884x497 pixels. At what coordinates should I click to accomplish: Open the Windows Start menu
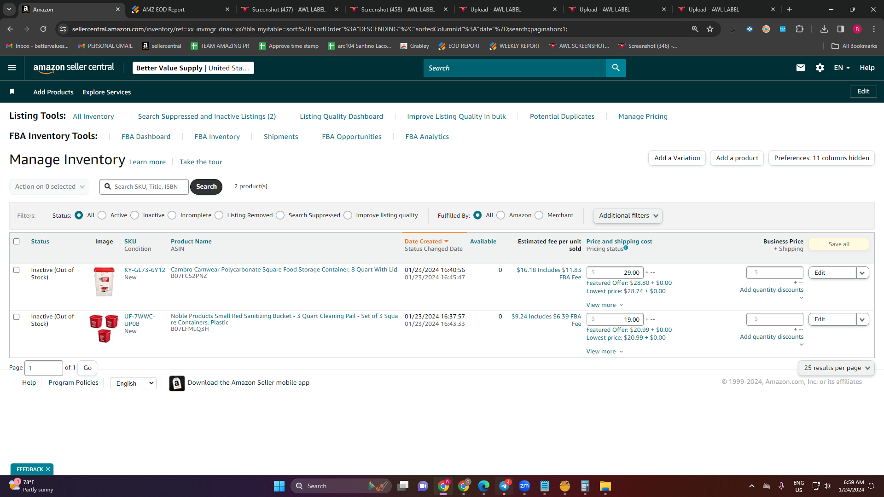279,486
